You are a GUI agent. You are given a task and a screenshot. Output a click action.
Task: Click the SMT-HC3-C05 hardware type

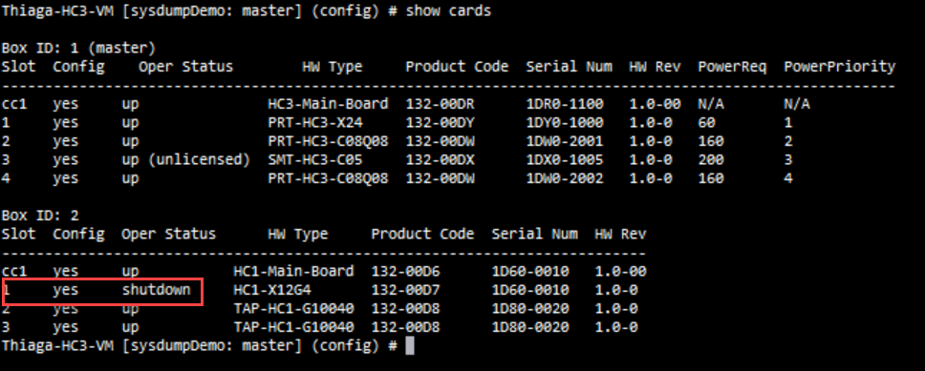(x=314, y=160)
